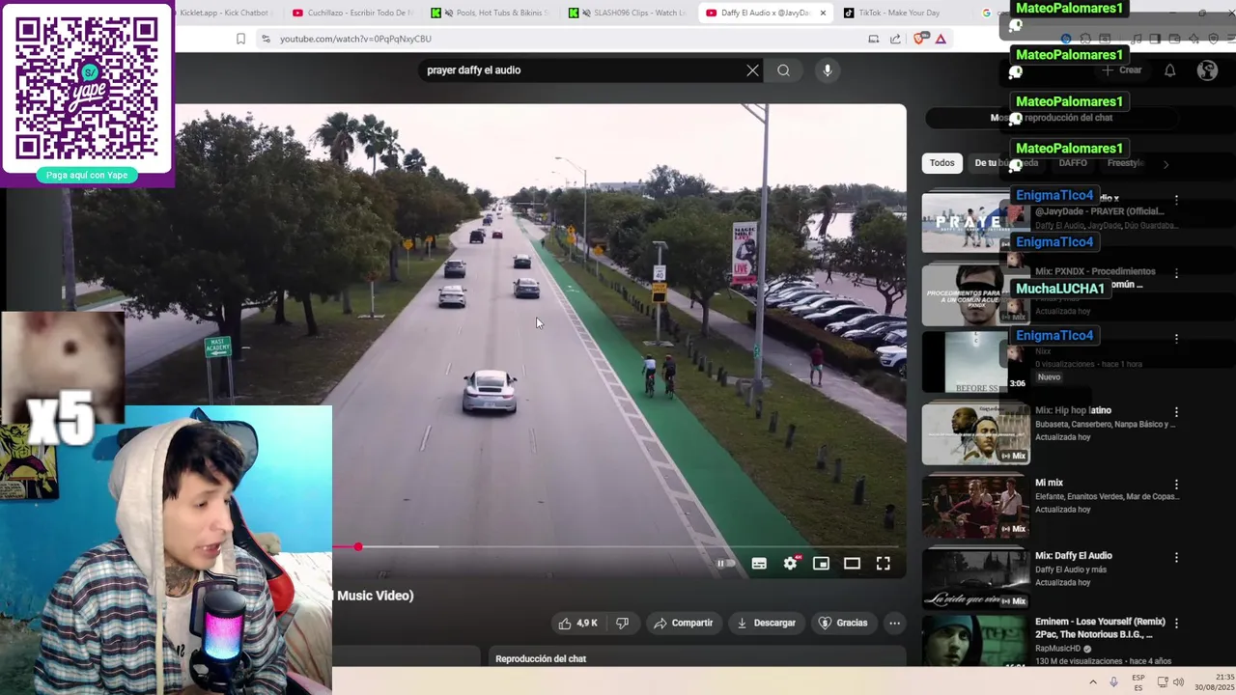This screenshot has width=1236, height=695.
Task: Select the DAFFO filter chip
Action: 1072,163
